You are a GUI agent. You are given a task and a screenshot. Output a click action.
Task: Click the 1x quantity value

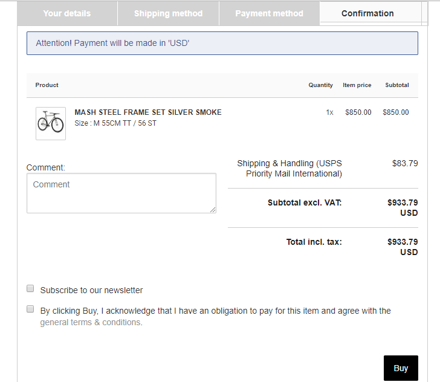pos(329,112)
